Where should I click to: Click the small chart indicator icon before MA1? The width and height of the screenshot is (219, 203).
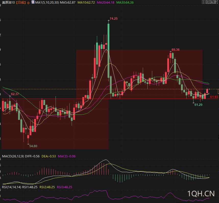[33, 3]
